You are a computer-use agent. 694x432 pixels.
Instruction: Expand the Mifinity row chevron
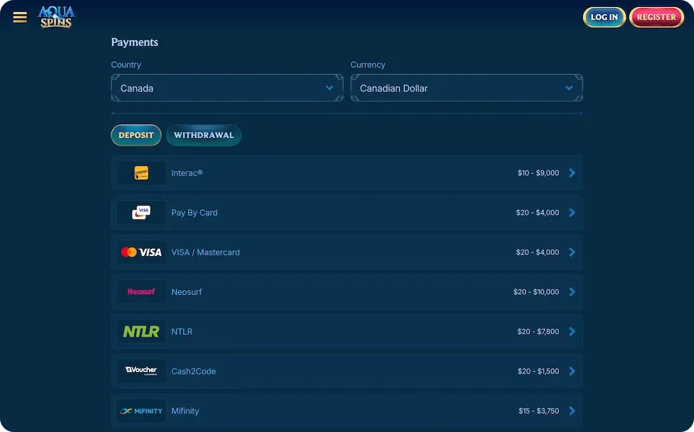coord(572,411)
